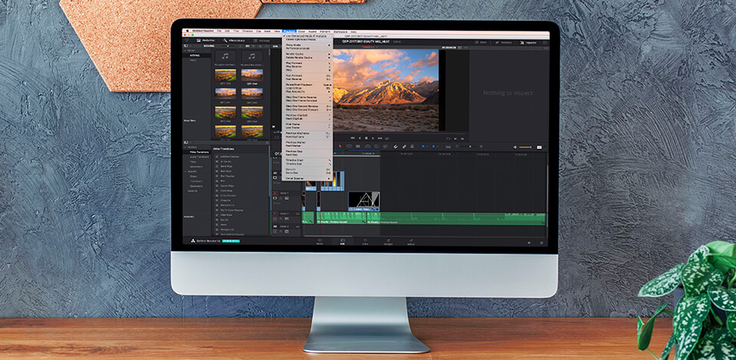This screenshot has height=360, width=736.
Task: Jump to the last frame in the viewer transport
Action: click(x=379, y=138)
